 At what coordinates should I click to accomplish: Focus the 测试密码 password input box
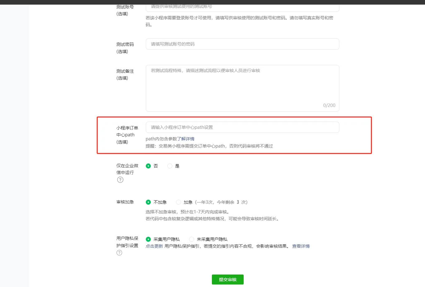click(242, 44)
